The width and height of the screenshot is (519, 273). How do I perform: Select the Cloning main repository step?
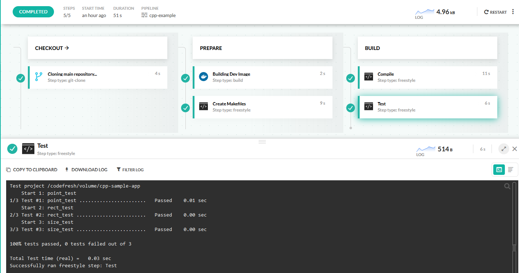(x=98, y=77)
